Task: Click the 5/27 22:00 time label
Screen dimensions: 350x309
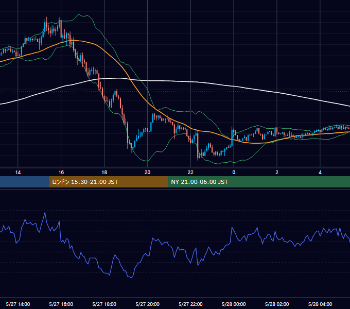Action: (190, 304)
